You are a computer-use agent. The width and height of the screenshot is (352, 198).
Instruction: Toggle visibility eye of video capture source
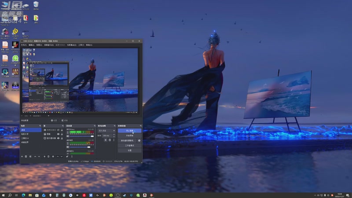pyautogui.click(x=59, y=130)
